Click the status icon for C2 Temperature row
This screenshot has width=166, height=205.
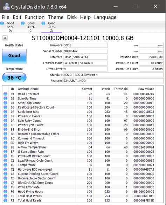coord(5,165)
